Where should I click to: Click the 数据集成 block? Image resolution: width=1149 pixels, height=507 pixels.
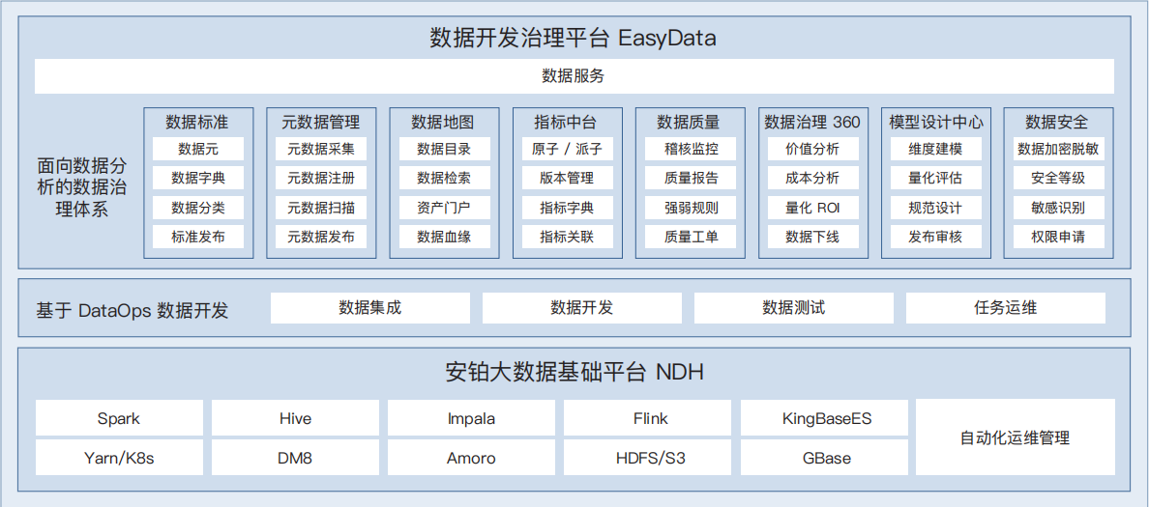[x=370, y=308]
